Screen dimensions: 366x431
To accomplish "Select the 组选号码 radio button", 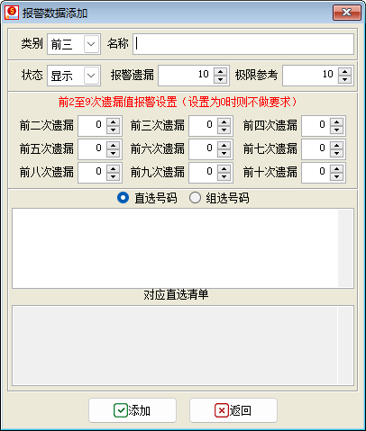I will coord(195,198).
